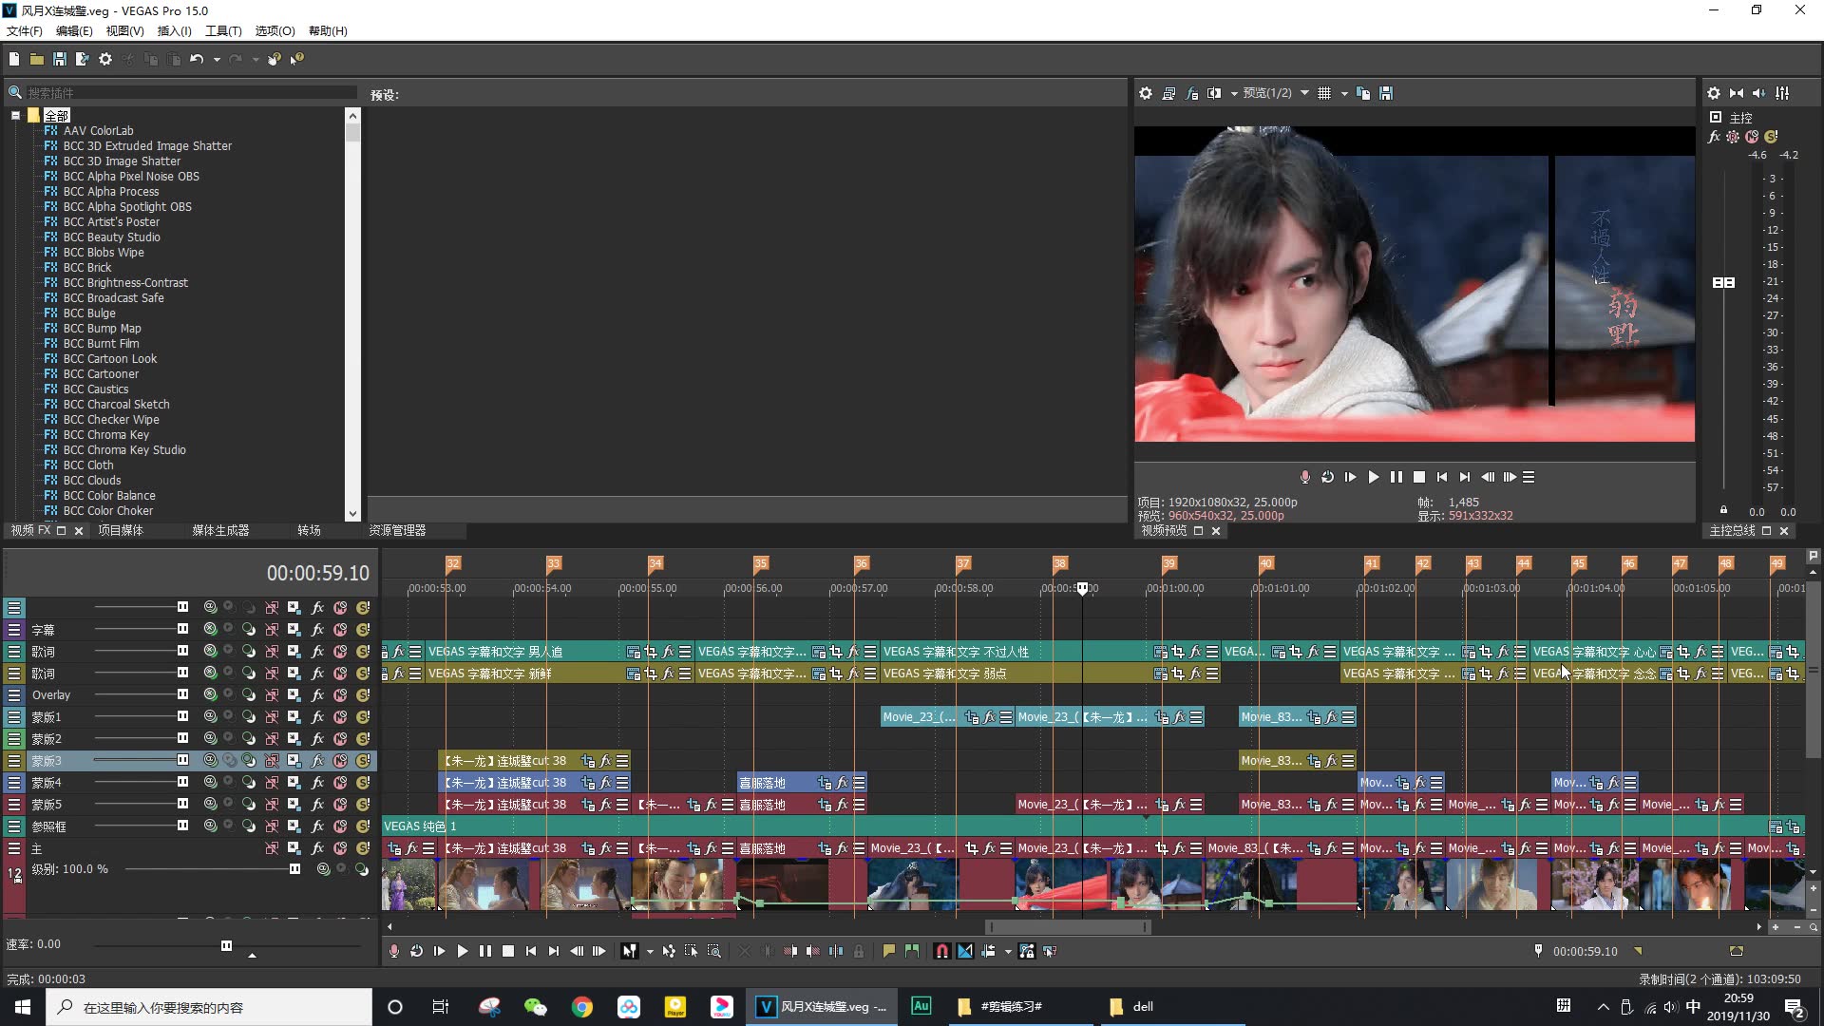This screenshot has height=1026, width=1824.
Task: Open the 文件(F) menu
Action: [25, 31]
